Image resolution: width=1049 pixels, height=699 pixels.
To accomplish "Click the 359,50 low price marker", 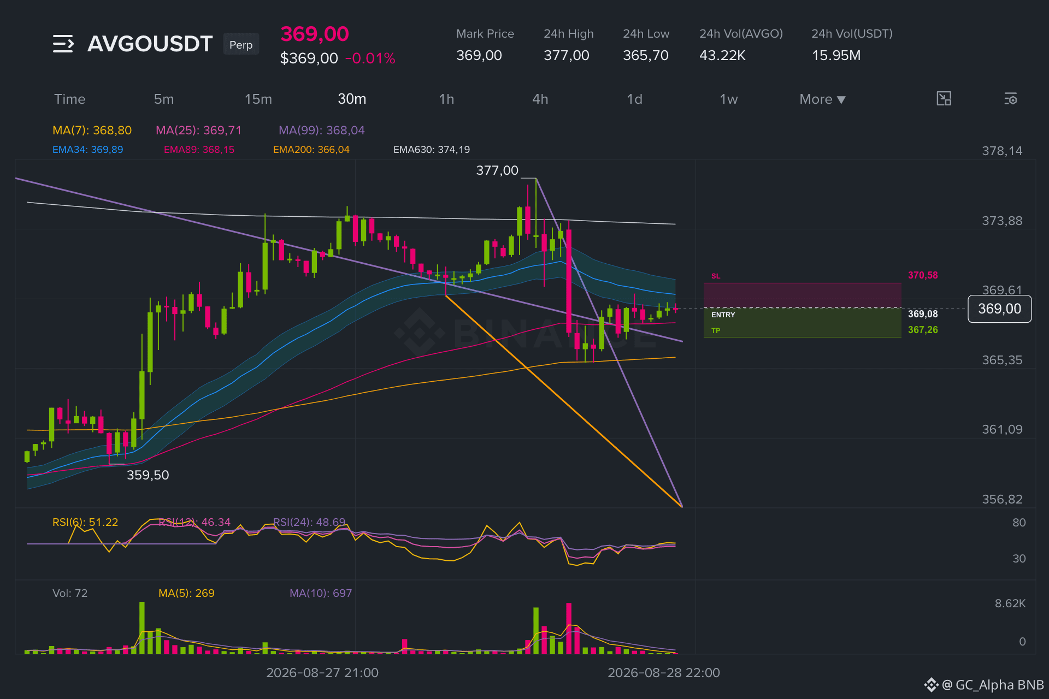I will coord(148,475).
